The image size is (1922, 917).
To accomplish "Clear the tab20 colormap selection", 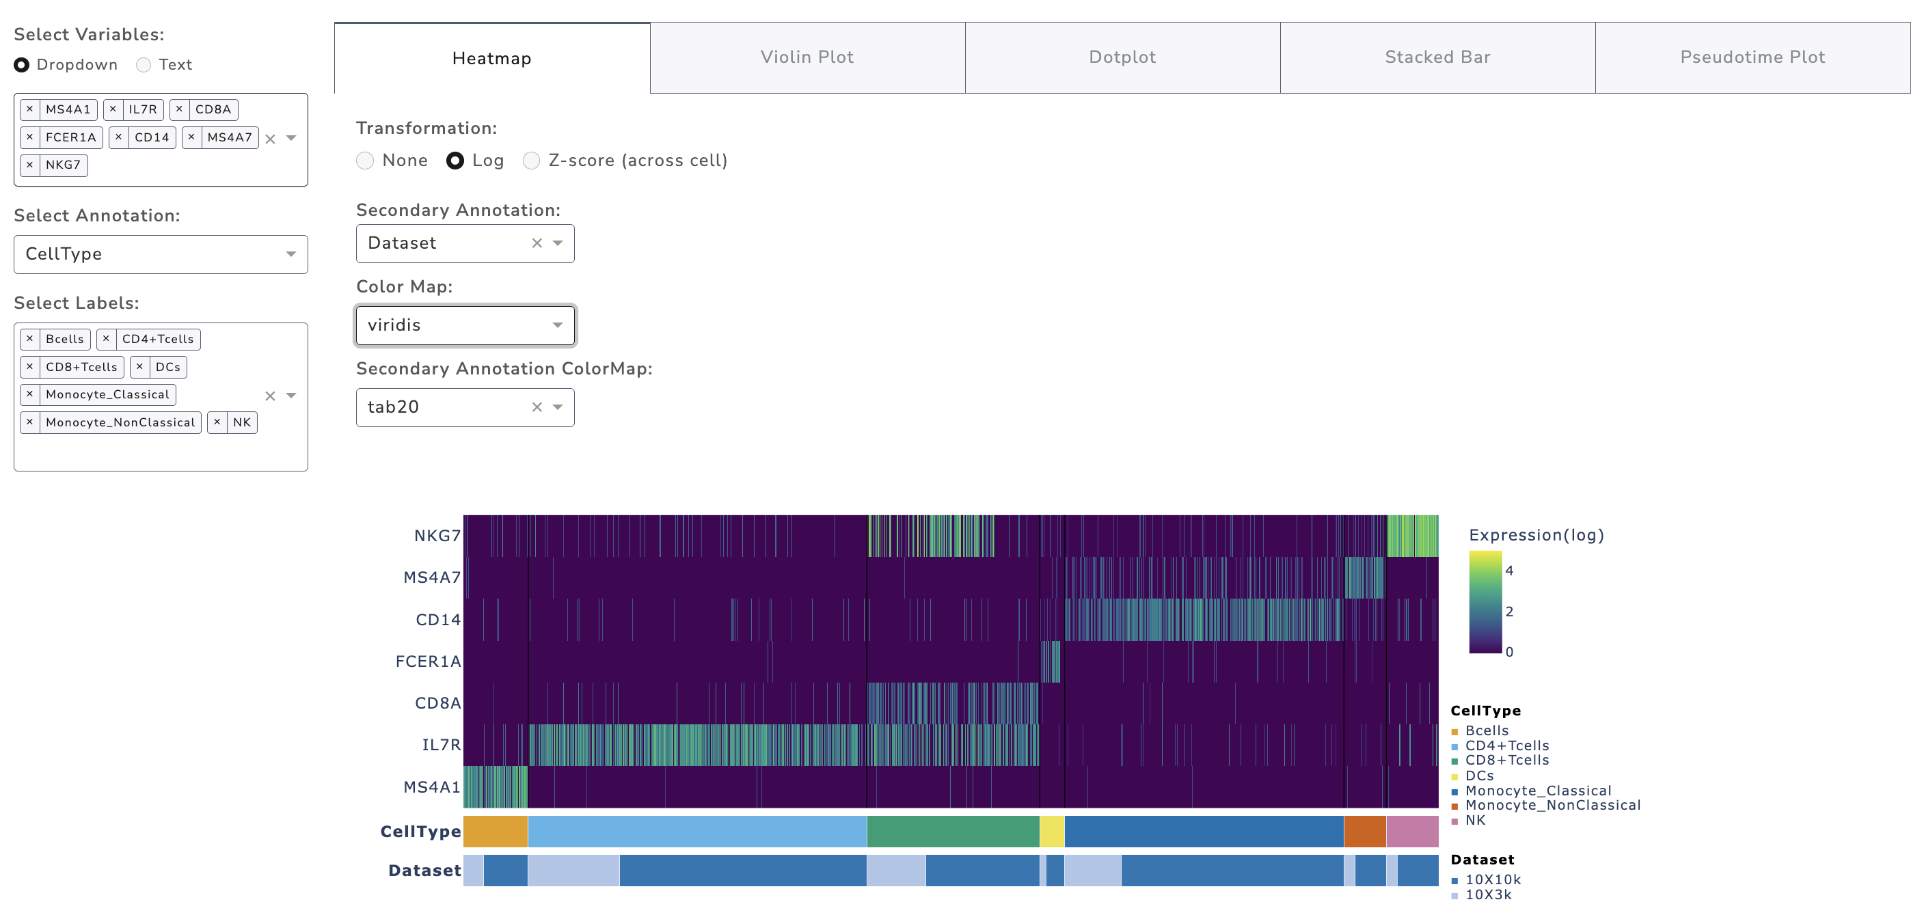I will 537,407.
